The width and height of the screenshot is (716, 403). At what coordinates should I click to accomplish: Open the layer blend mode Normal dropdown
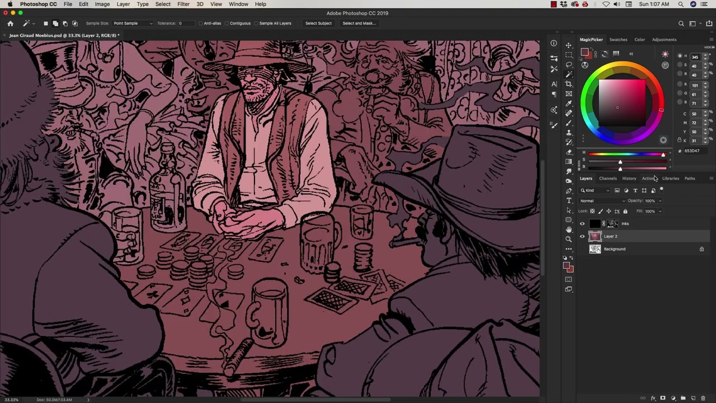point(602,201)
